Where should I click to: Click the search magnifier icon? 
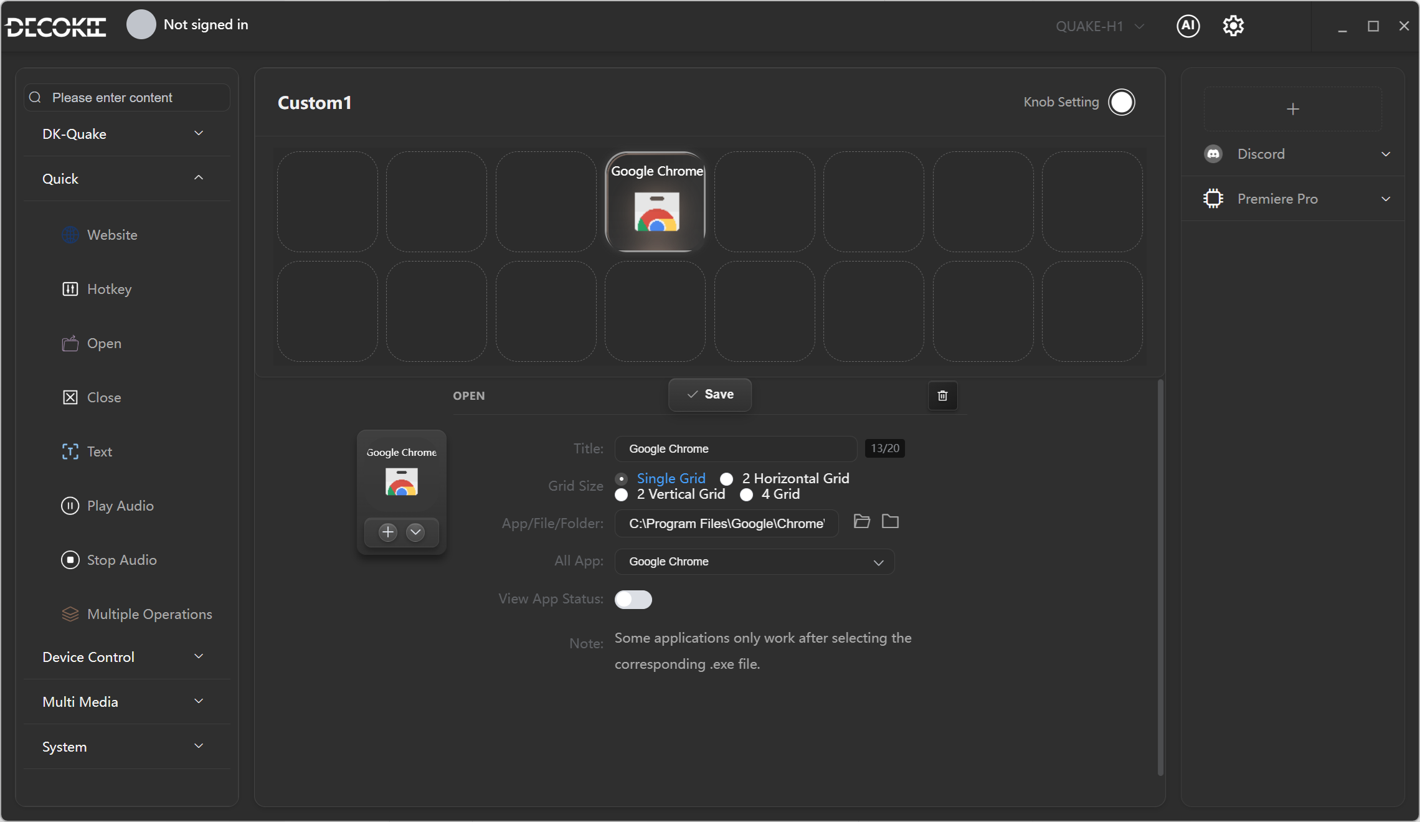tap(35, 97)
